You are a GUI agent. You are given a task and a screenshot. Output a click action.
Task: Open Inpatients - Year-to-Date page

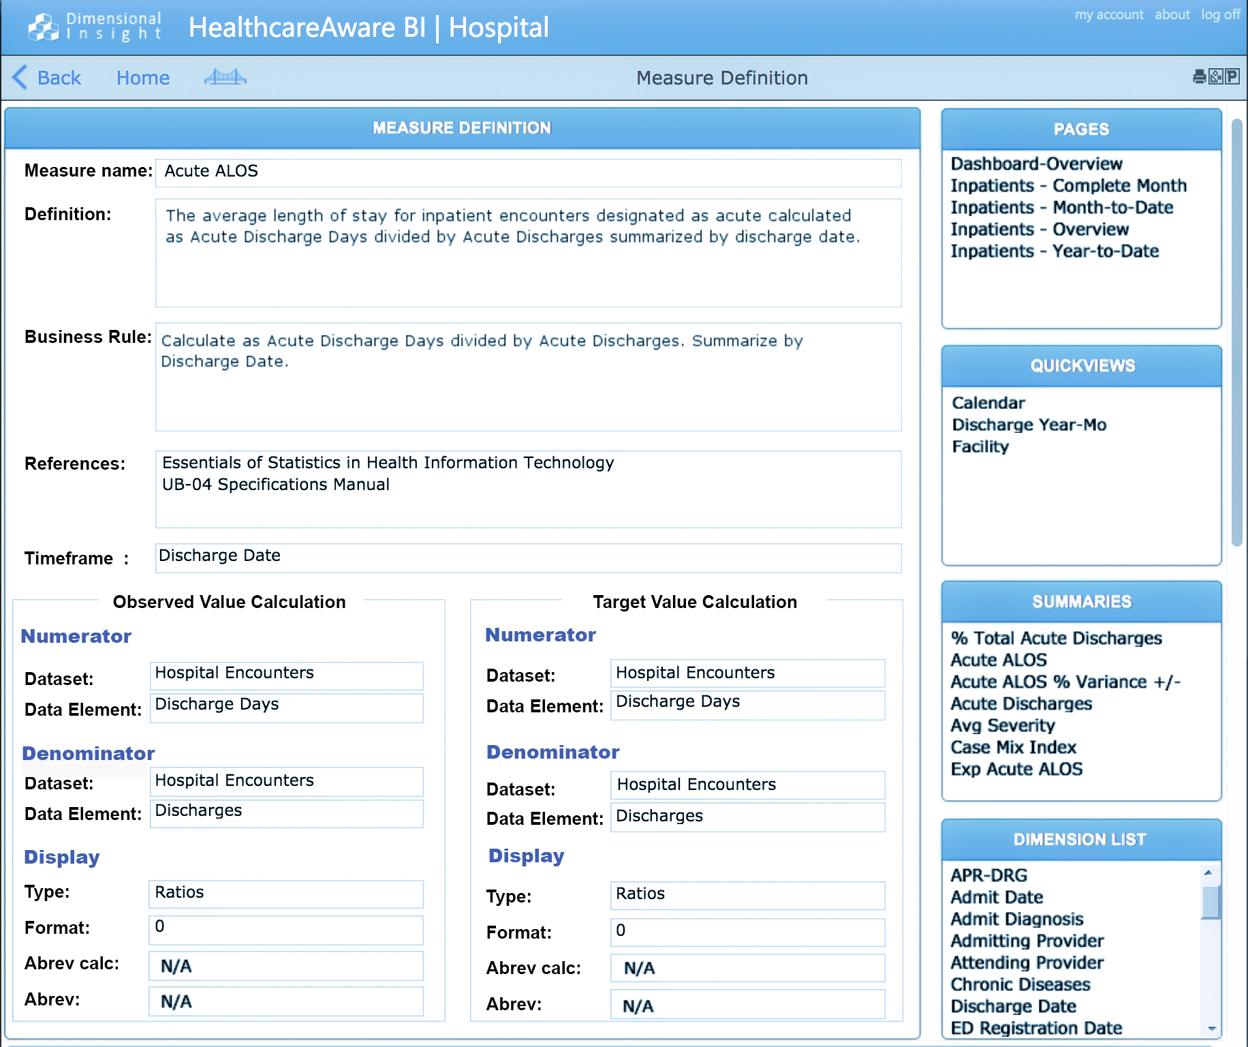(x=1054, y=252)
